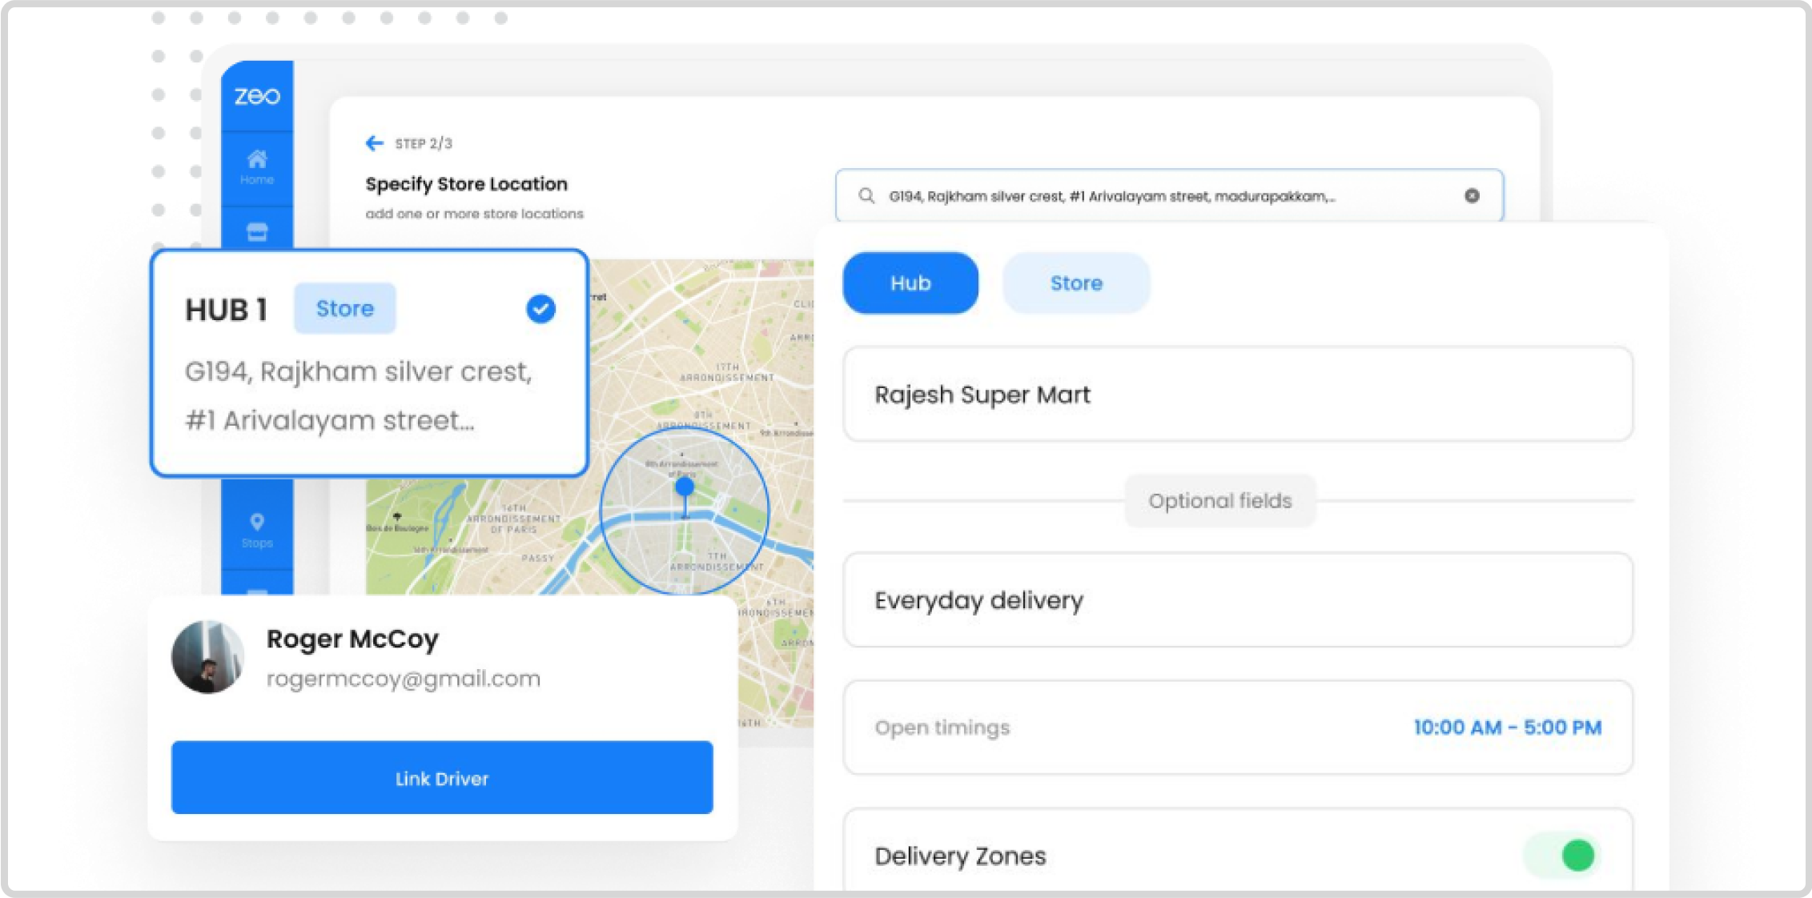This screenshot has width=1812, height=898.
Task: Click the Zeo logo in top-left corner
Action: [x=258, y=96]
